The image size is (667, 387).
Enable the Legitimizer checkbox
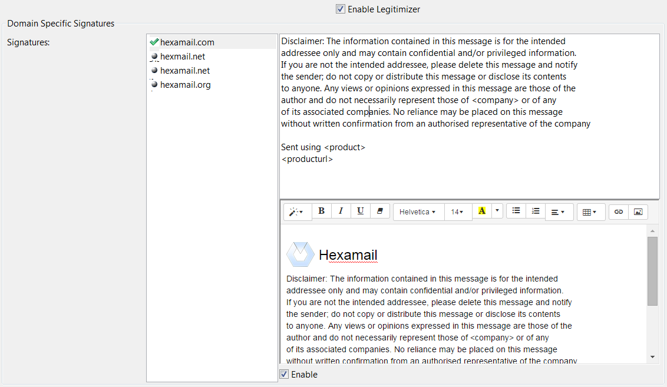[x=340, y=9]
